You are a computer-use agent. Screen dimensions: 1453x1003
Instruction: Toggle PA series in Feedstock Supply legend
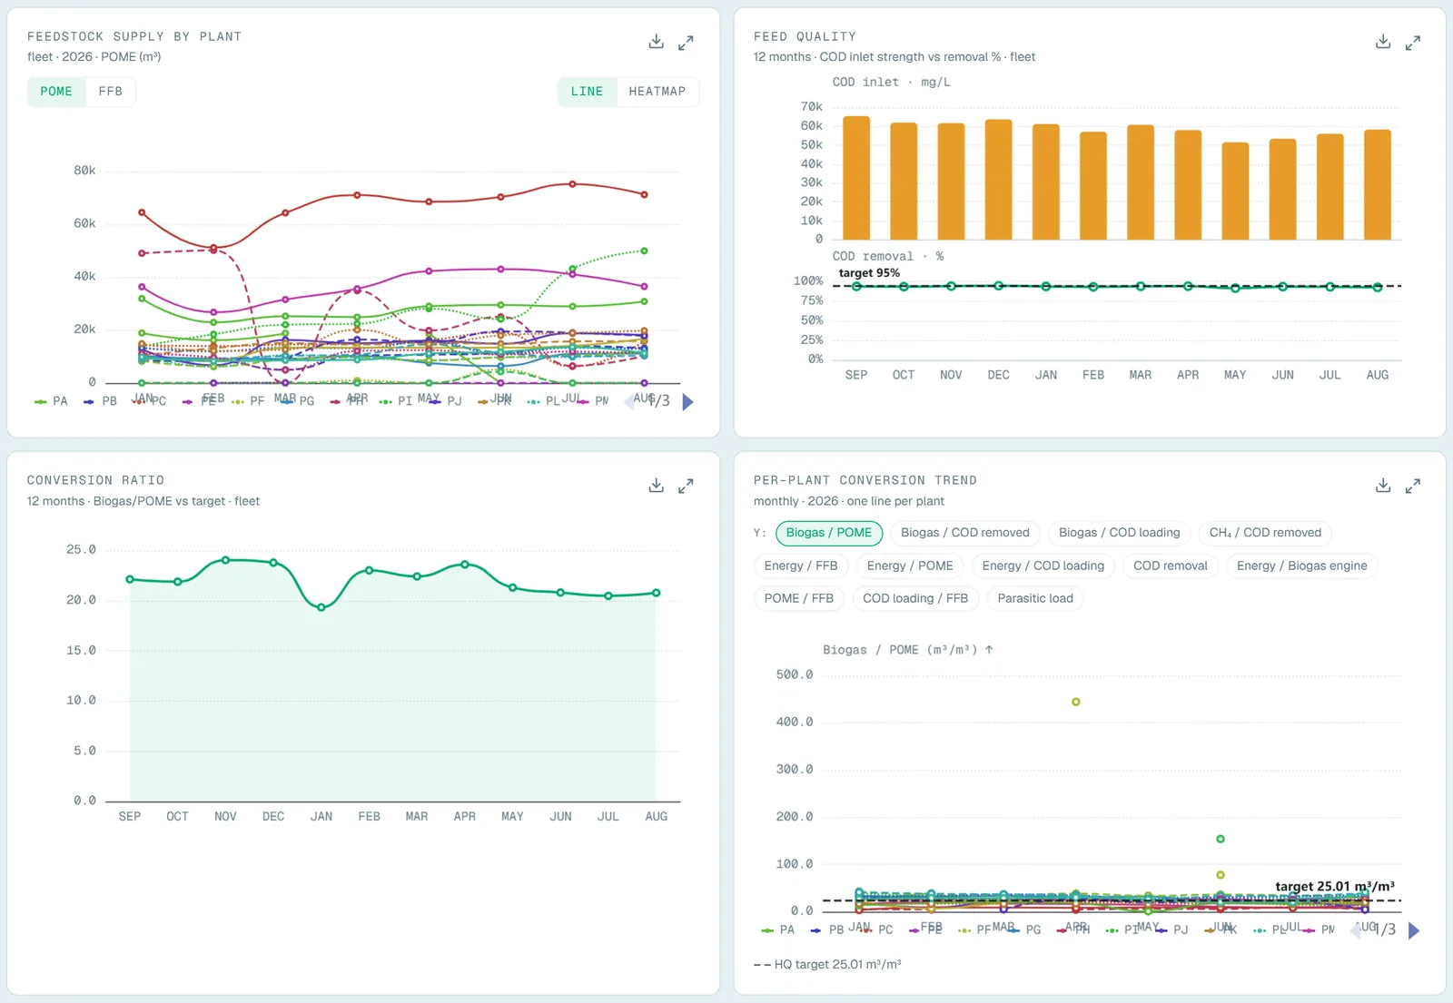[52, 401]
